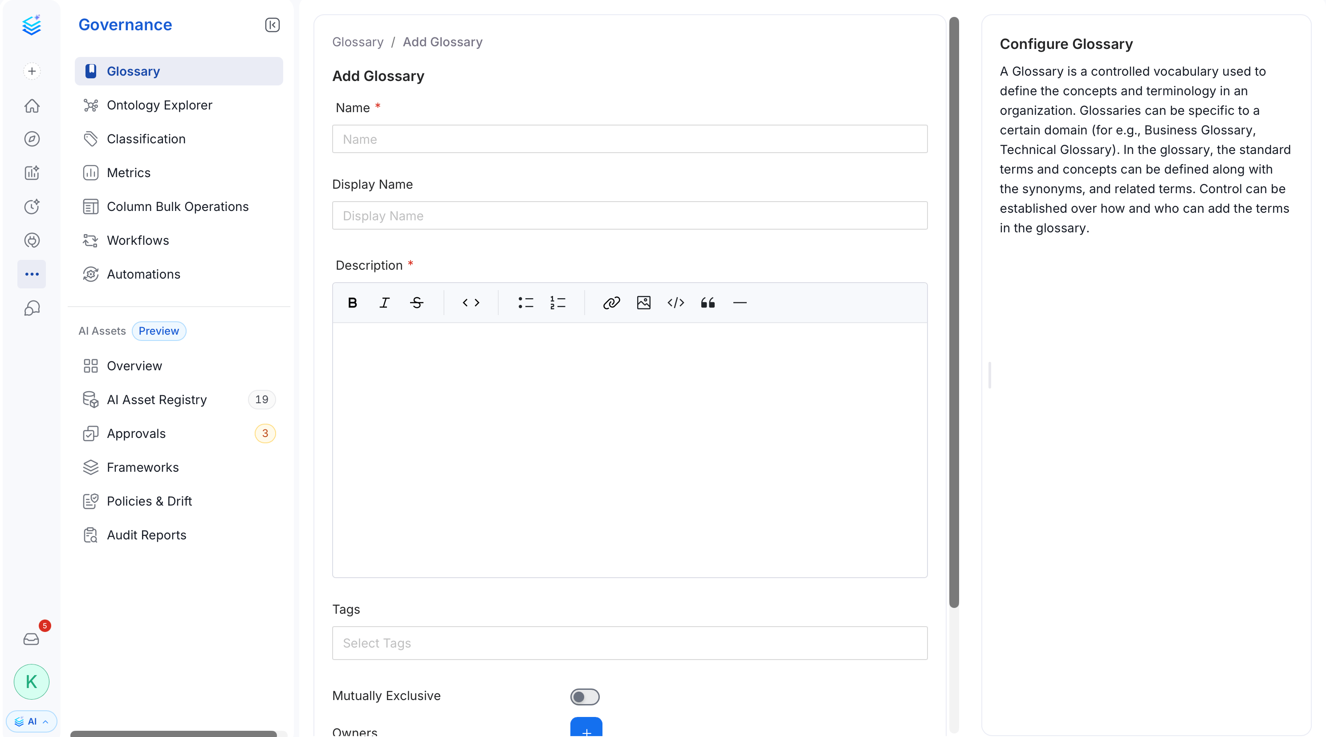Click the form vertical scrollbar
Screen dimensions: 1326x737
[954, 312]
